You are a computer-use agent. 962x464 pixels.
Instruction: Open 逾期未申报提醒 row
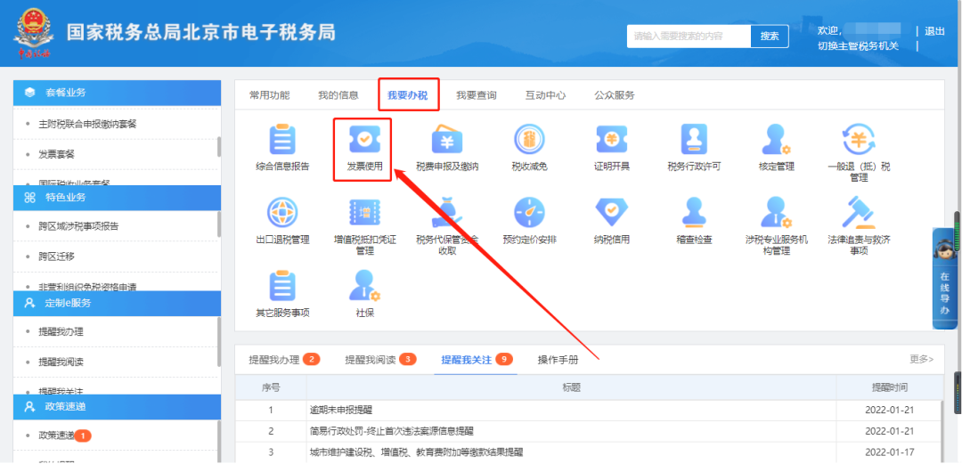(x=589, y=410)
